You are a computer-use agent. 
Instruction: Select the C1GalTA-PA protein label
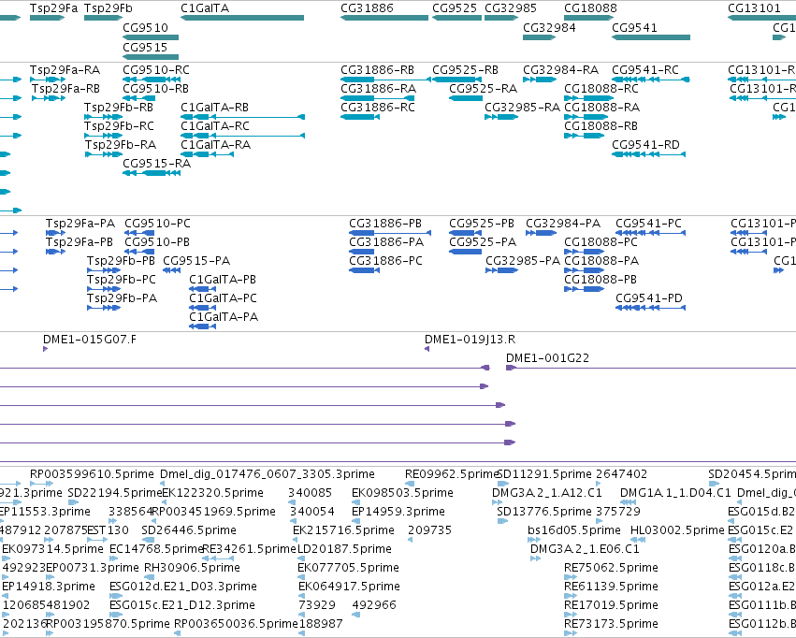tap(224, 317)
